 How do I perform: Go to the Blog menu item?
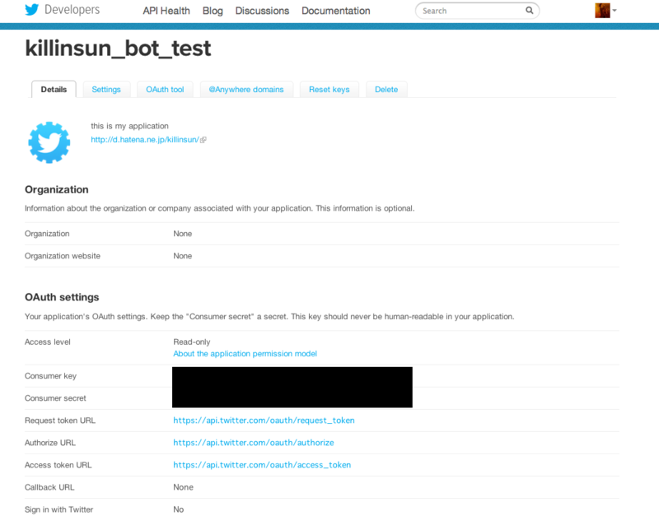213,11
